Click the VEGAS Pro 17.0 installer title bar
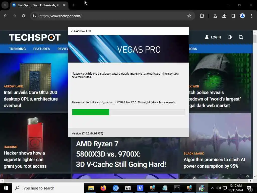The width and height of the screenshot is (257, 193). (x=128, y=31)
